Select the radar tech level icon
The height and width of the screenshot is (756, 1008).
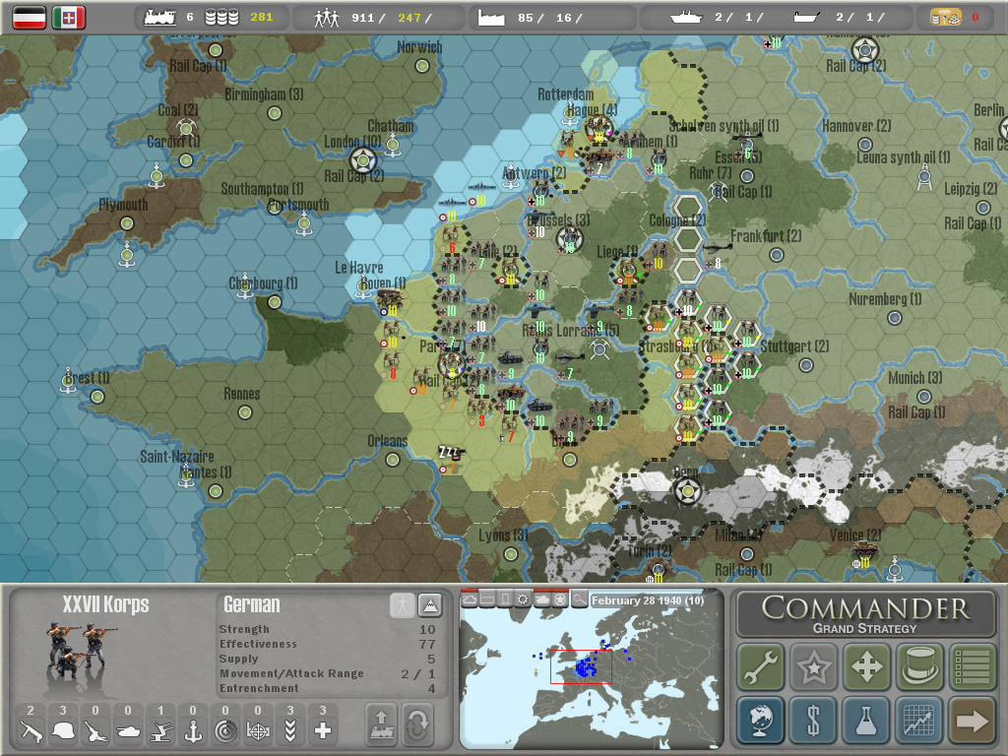[225, 731]
